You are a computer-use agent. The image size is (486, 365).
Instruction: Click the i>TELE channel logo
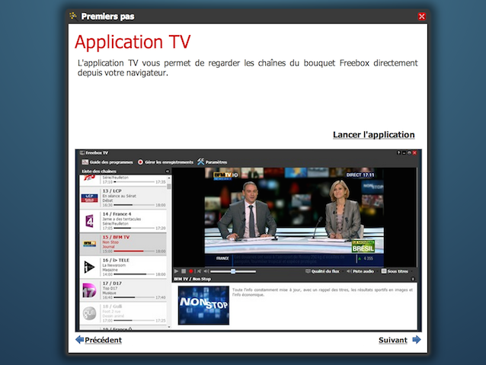click(89, 267)
